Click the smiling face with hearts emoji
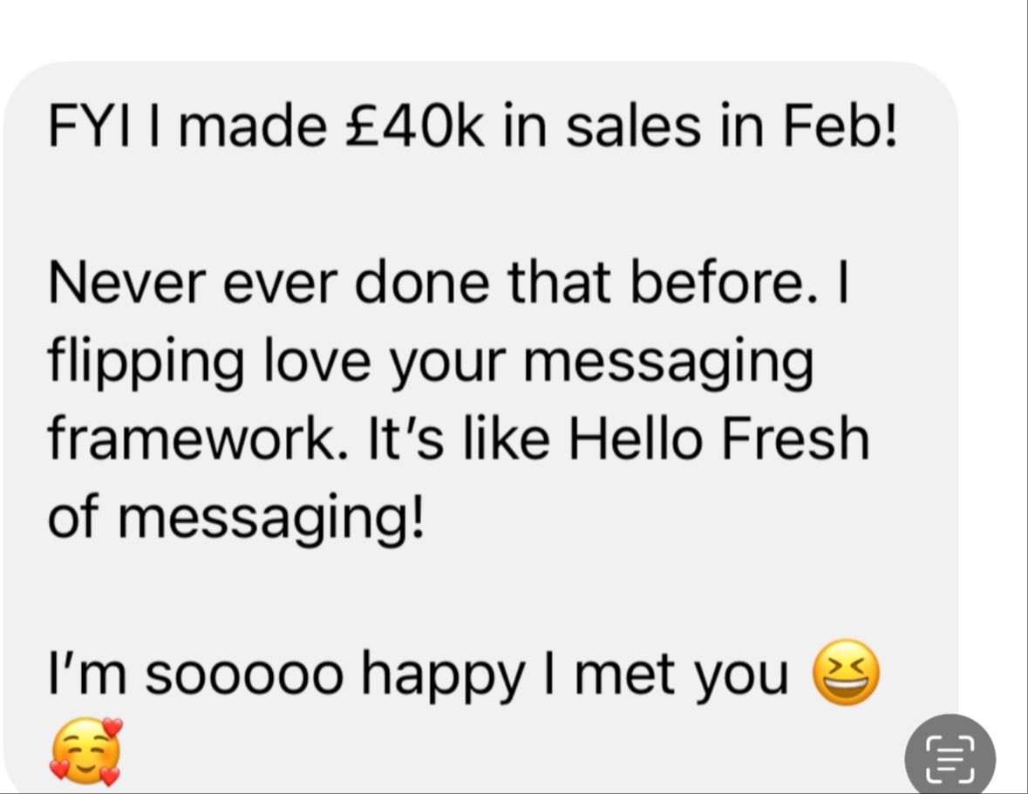This screenshot has width=1028, height=794. point(86,751)
